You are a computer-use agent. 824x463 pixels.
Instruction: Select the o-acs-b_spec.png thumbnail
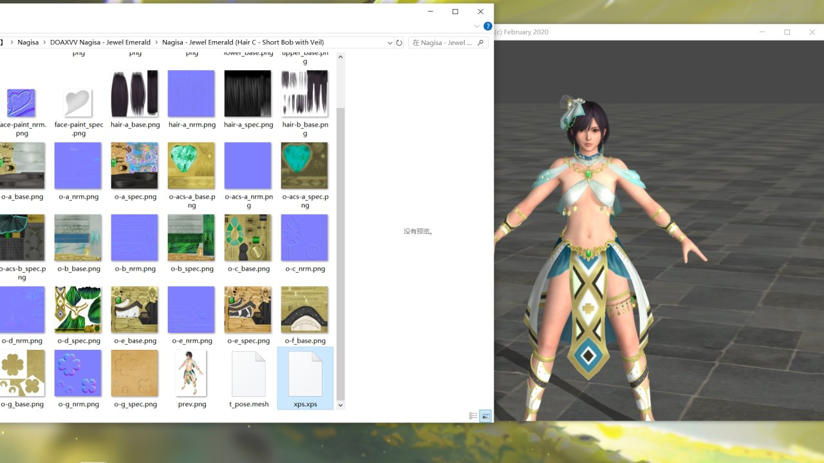click(x=21, y=237)
